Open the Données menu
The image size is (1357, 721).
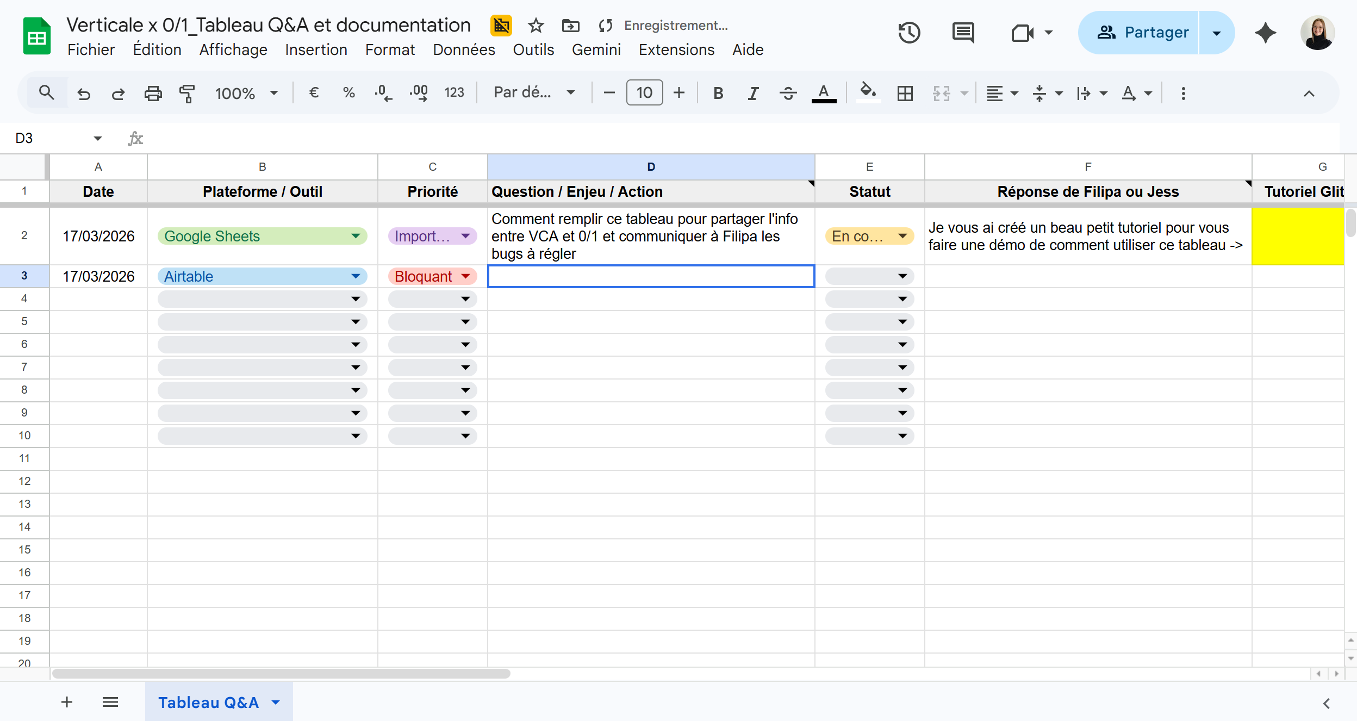(x=464, y=49)
